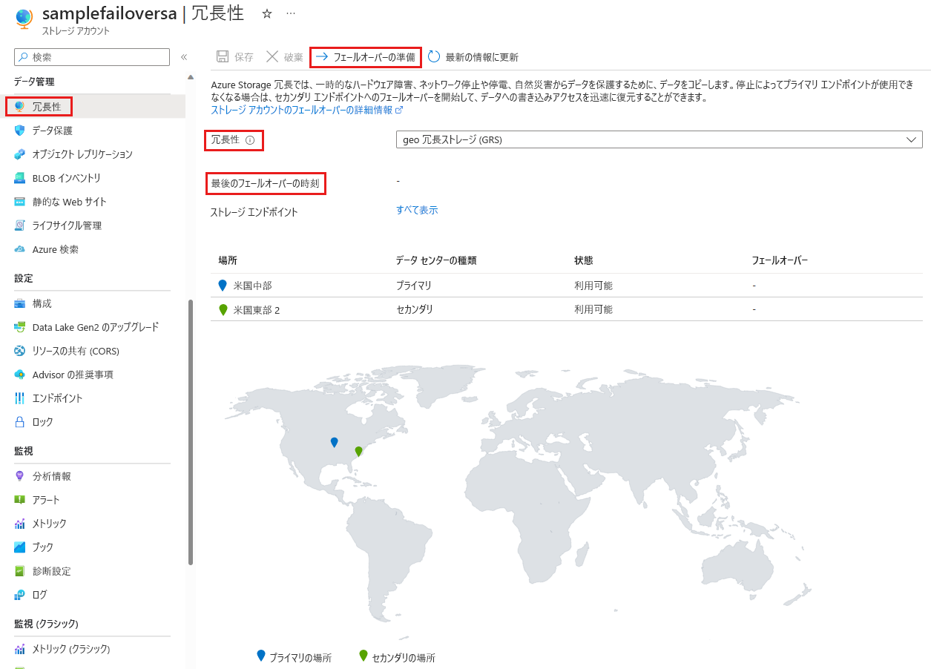931x669 pixels.
Task: Click the info icon next to 冗長性
Action: pos(250,140)
